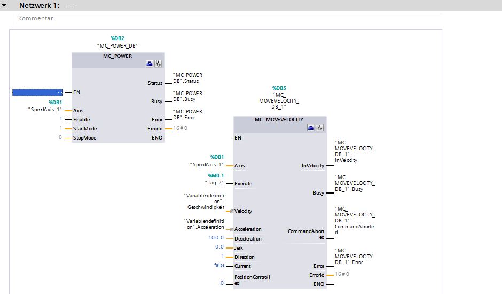Select the StopMode value 0 on MC_POWER
The width and height of the screenshot is (502, 294).
tap(61, 137)
